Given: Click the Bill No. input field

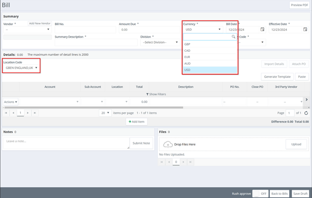Looking at the screenshot, I should click(85, 30).
